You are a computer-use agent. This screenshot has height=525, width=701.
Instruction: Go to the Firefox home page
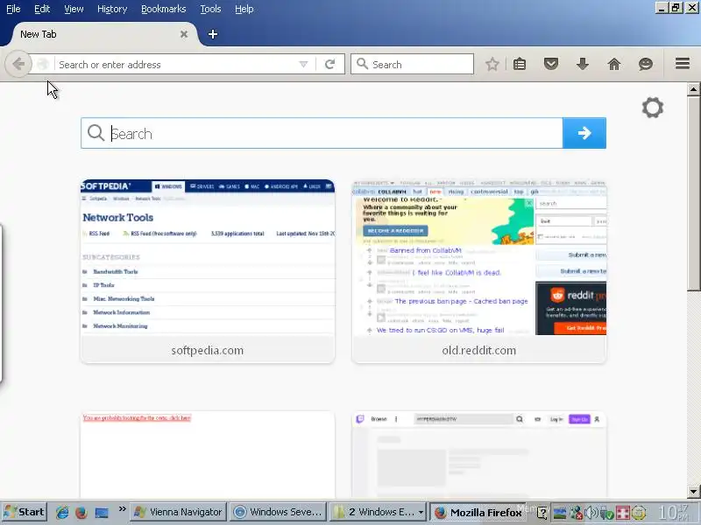click(614, 64)
